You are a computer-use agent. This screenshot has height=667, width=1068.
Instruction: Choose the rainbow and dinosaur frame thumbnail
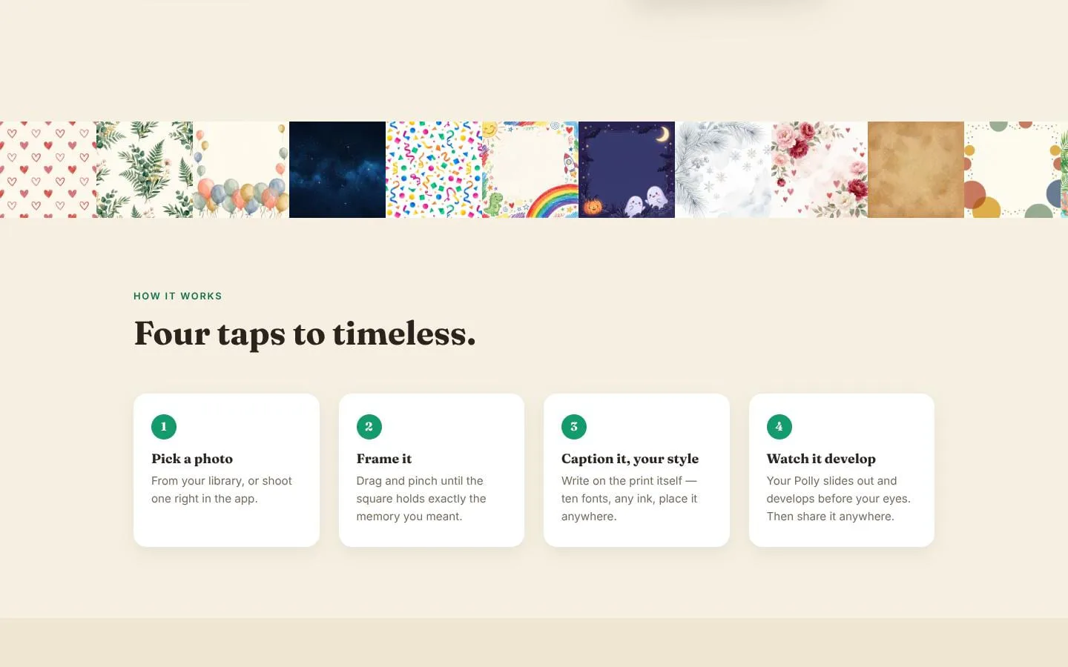[530, 170]
